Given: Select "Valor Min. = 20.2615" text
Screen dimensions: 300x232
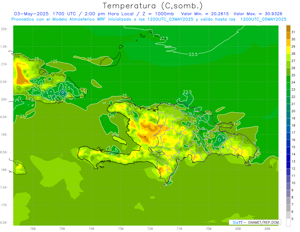Looking at the screenshot, I should pyautogui.click(x=205, y=14).
